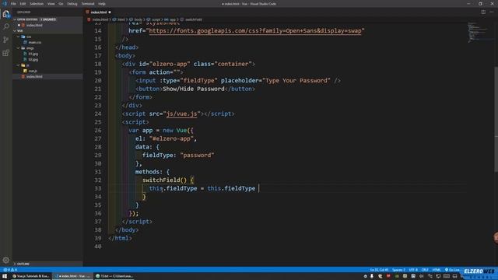Open the Source Control view
The height and width of the screenshot is (280, 498).
click(6, 40)
